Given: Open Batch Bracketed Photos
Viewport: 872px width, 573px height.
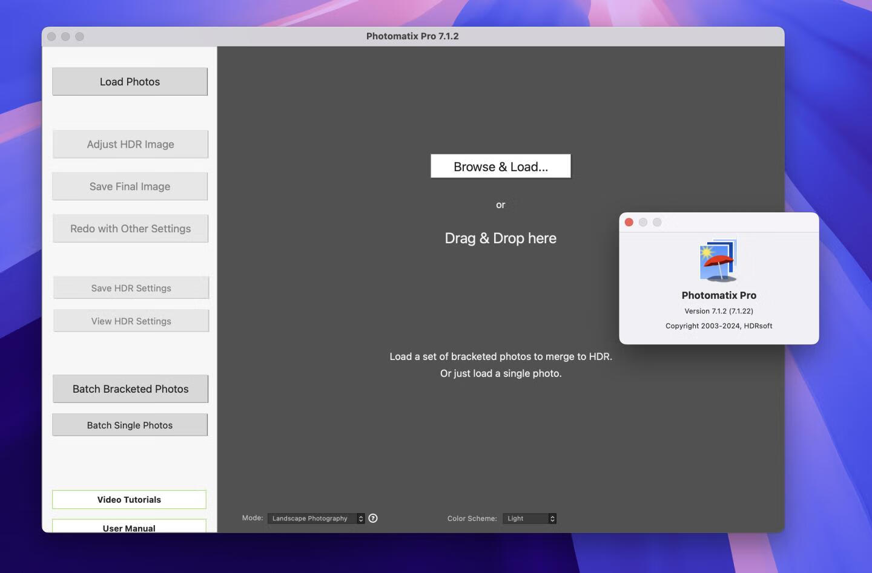Looking at the screenshot, I should point(130,389).
